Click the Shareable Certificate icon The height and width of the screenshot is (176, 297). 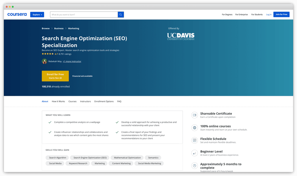(194, 115)
